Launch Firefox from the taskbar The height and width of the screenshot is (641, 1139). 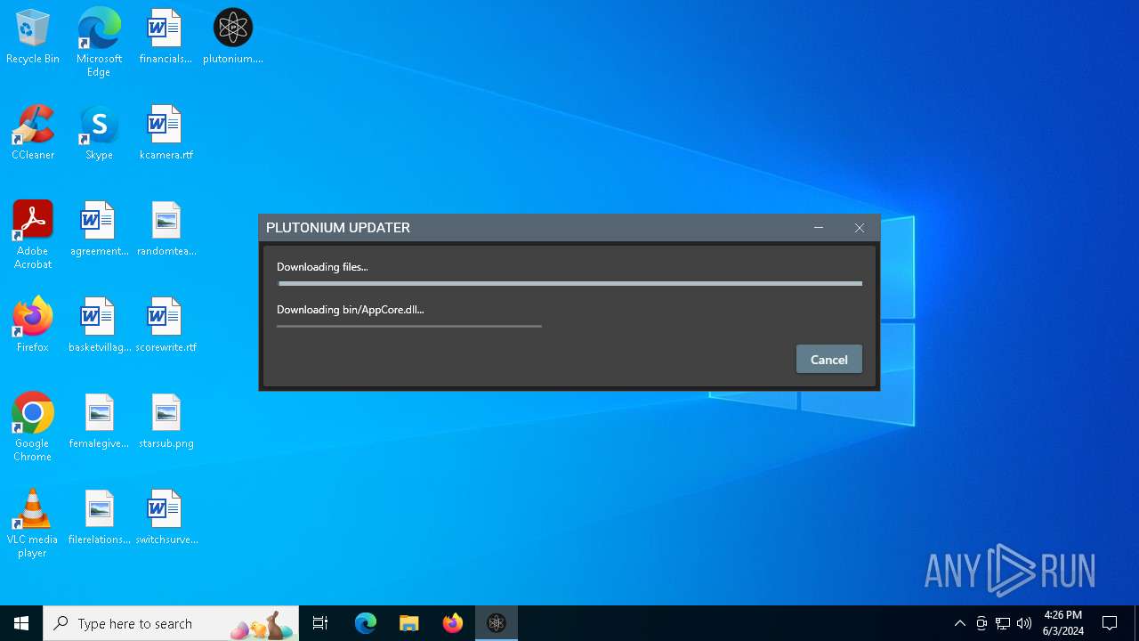[453, 623]
